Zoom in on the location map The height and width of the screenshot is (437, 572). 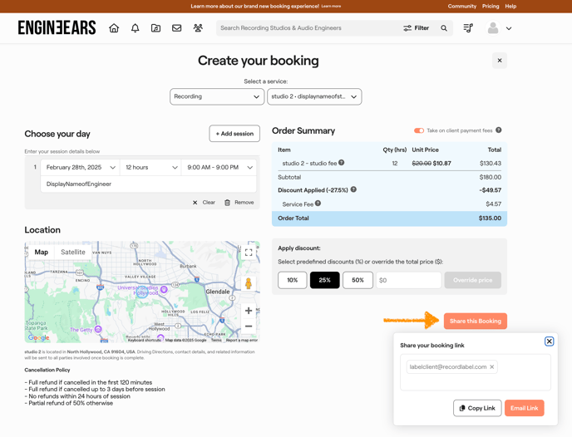coord(248,311)
